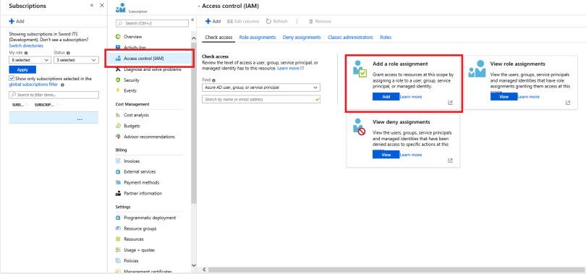
Task: Close the Subscriptions panel
Action: (x=102, y=6)
